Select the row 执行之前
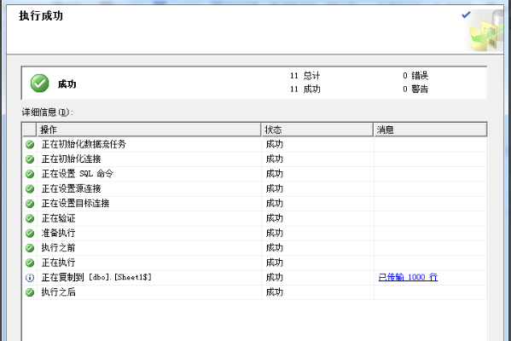 coord(254,248)
